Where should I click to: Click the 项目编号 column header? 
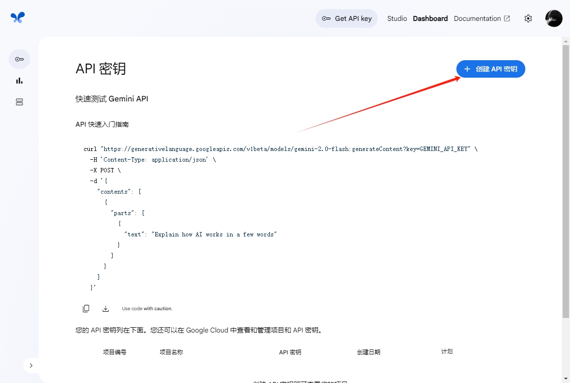tap(115, 352)
